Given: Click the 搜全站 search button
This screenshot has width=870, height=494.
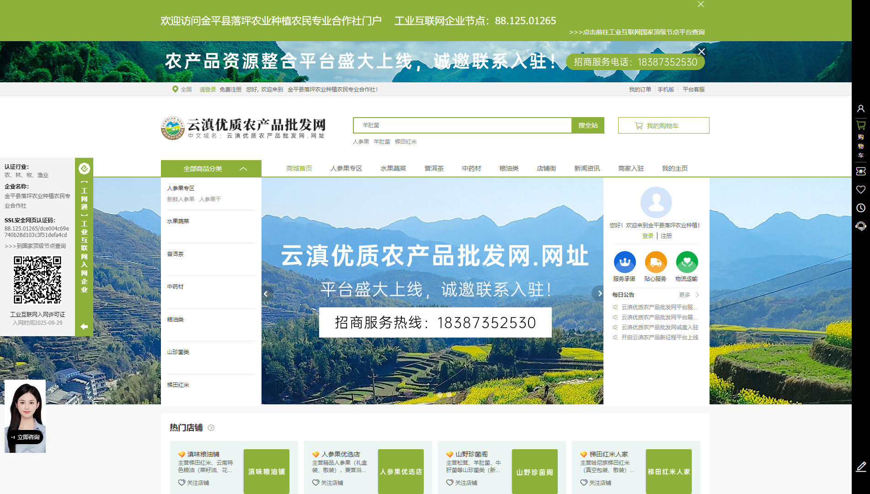Looking at the screenshot, I should click(588, 125).
